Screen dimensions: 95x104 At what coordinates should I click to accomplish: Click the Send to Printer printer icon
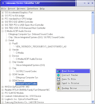(58, 83)
